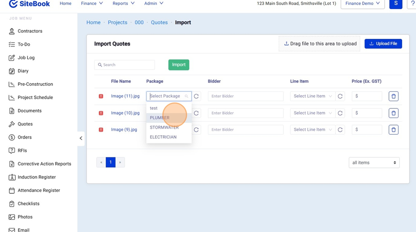The height and width of the screenshot is (232, 416).
Task: Click the SiteBook logo
Action: pos(30,4)
